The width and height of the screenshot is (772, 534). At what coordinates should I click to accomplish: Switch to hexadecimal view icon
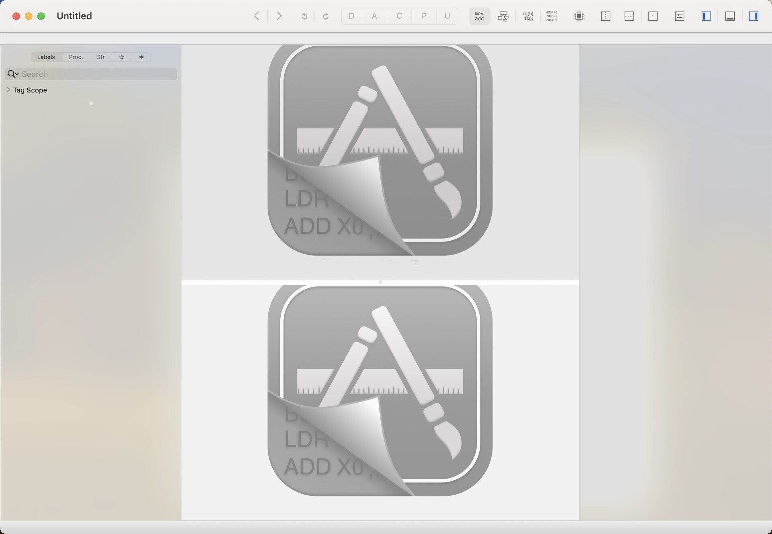pyautogui.click(x=552, y=16)
